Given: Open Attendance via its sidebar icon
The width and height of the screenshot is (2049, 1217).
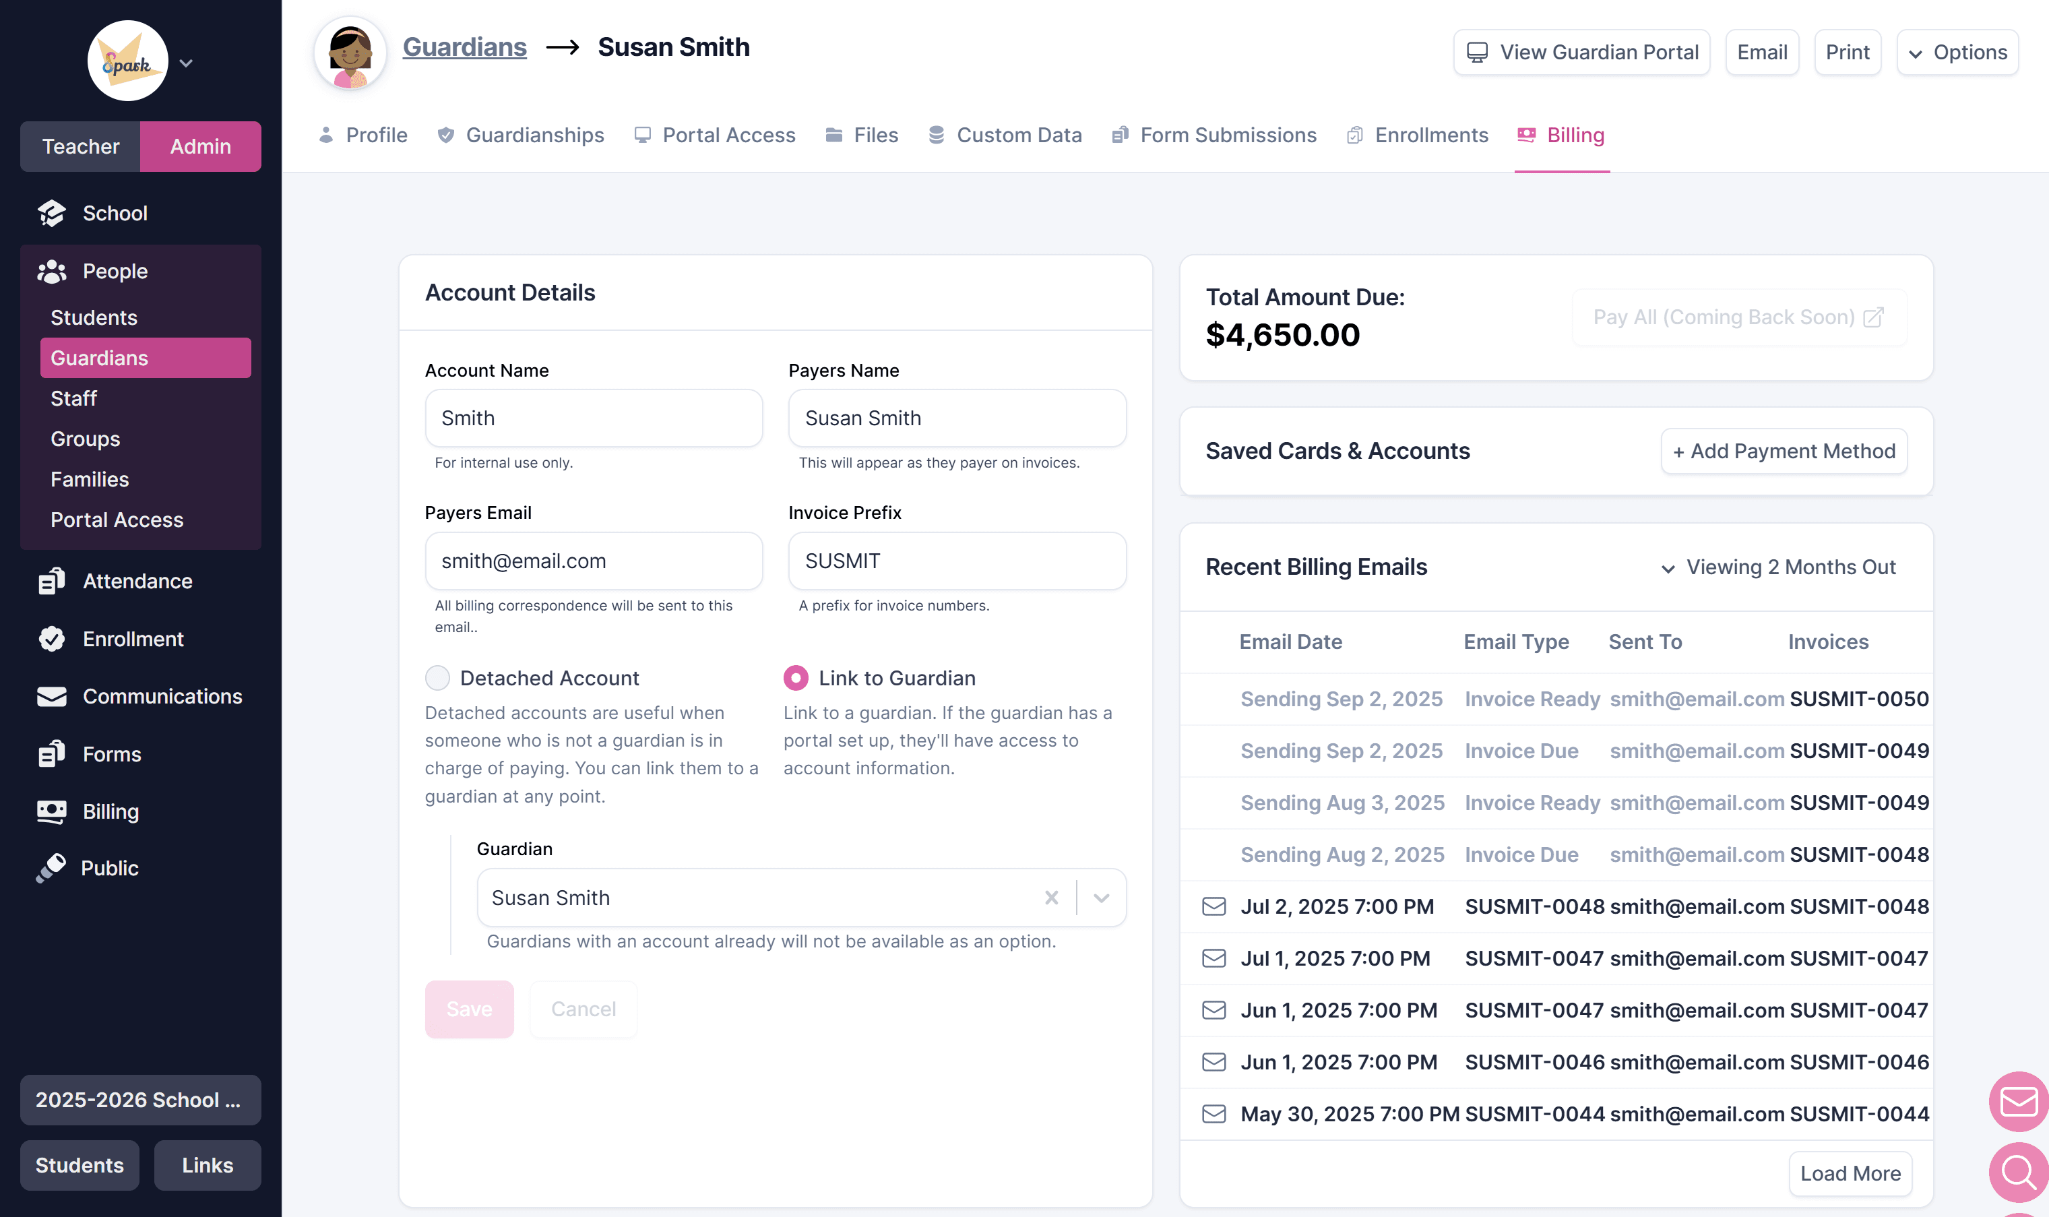Looking at the screenshot, I should coord(51,582).
